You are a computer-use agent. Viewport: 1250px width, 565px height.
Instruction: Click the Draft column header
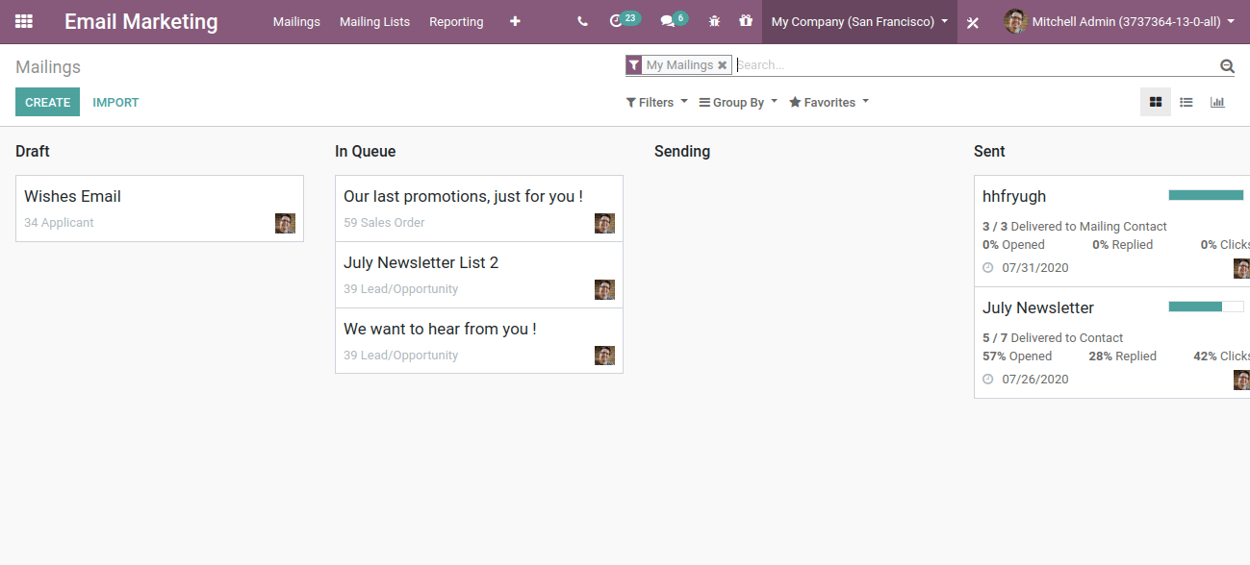click(x=33, y=151)
